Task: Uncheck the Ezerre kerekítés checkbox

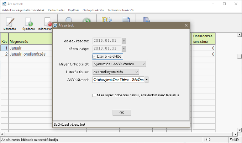Action: 95,56
